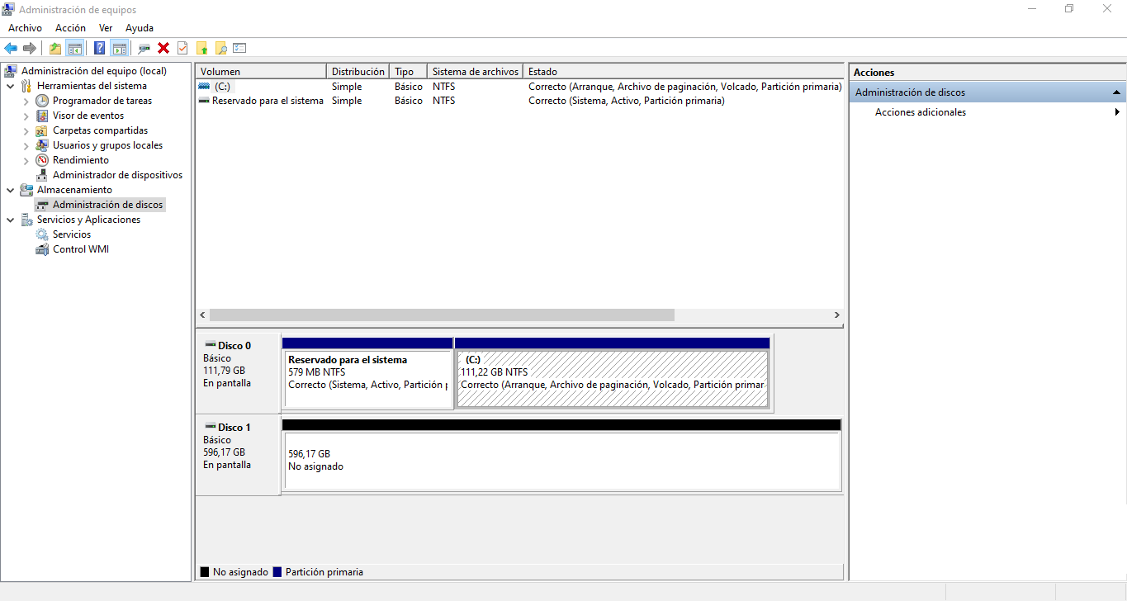Collapse the Almacenamiento tree node
The height and width of the screenshot is (601, 1127).
point(11,190)
